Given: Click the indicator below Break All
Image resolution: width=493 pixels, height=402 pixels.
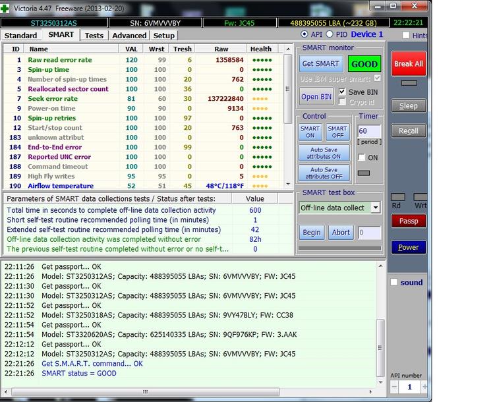Looking at the screenshot, I should [x=409, y=83].
